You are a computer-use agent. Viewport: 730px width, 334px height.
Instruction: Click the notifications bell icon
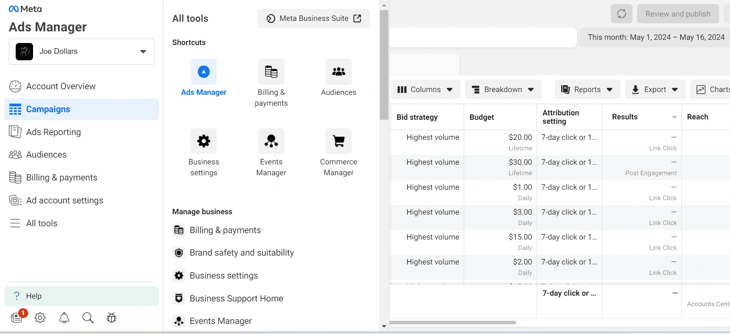(64, 318)
